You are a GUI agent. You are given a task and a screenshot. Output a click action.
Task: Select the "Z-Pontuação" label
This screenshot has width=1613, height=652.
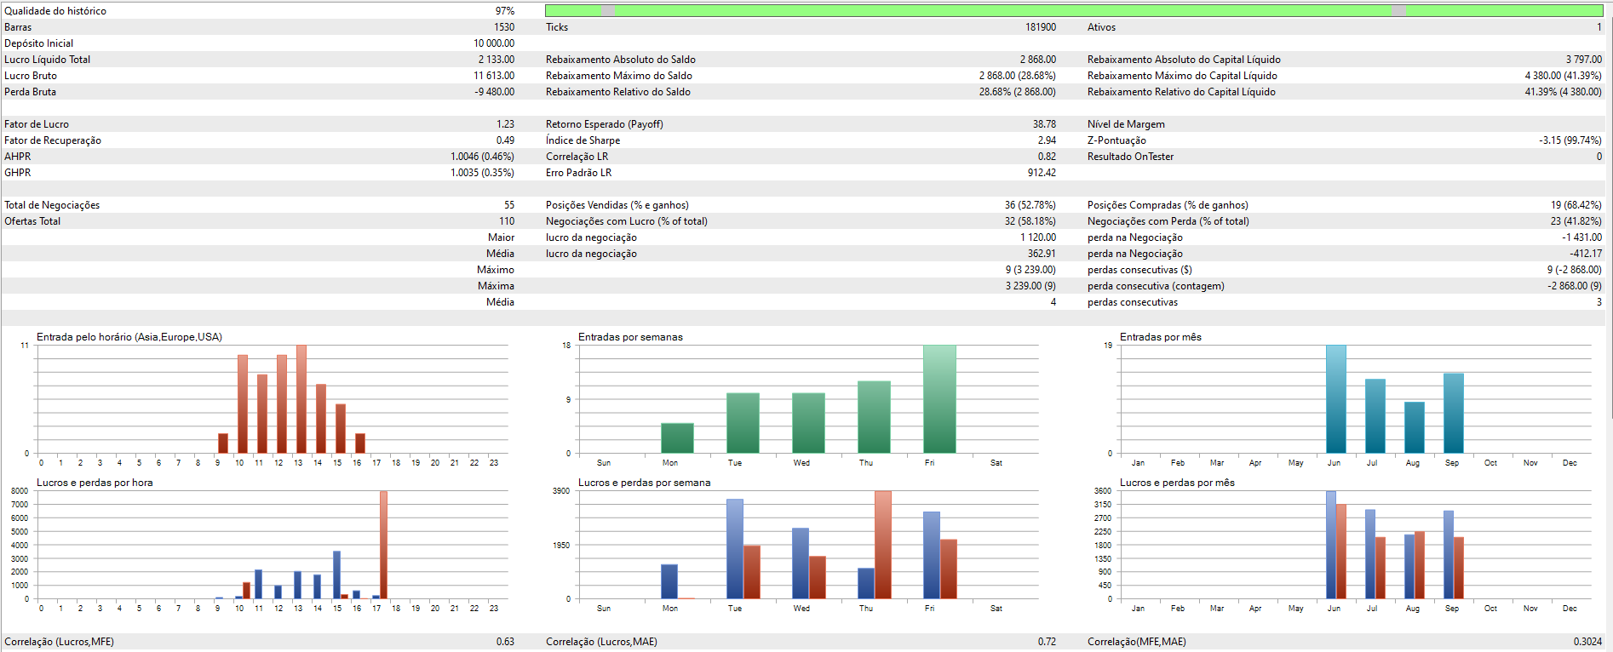click(1116, 140)
